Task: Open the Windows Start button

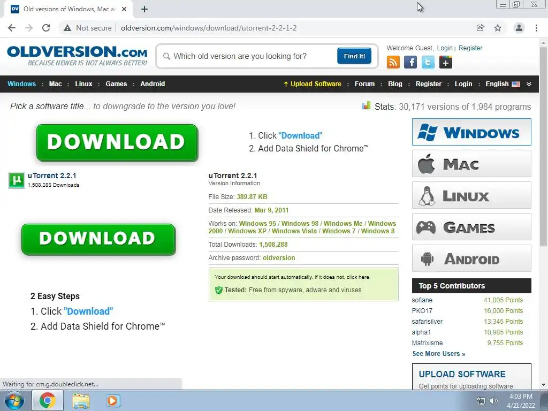Action: click(14, 400)
